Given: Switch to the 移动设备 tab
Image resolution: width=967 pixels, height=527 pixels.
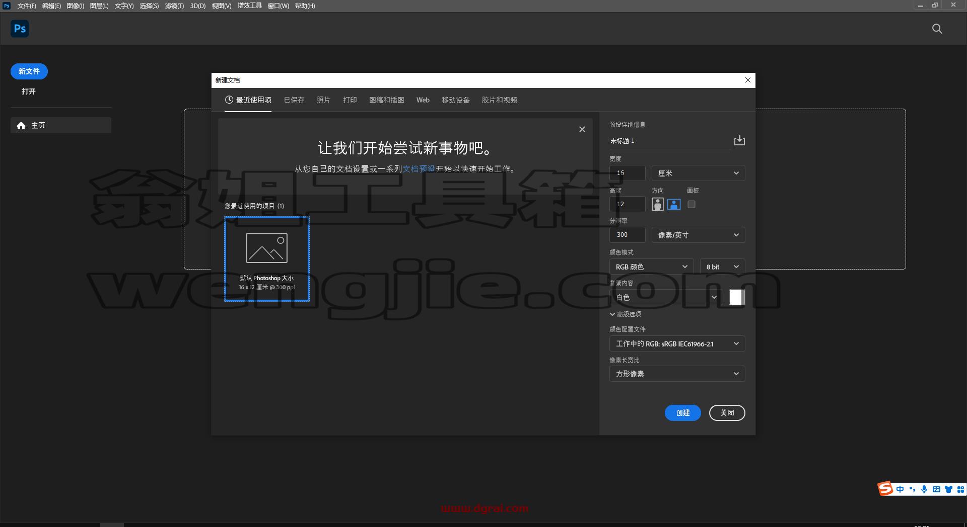Looking at the screenshot, I should (x=456, y=100).
